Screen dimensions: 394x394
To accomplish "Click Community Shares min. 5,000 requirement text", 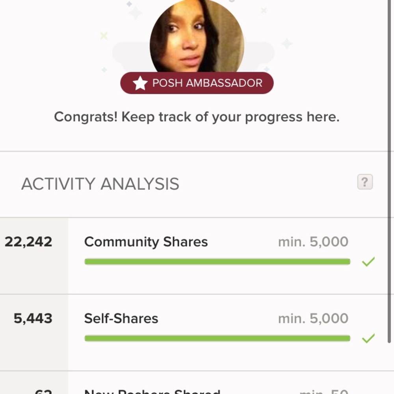I will [313, 242].
